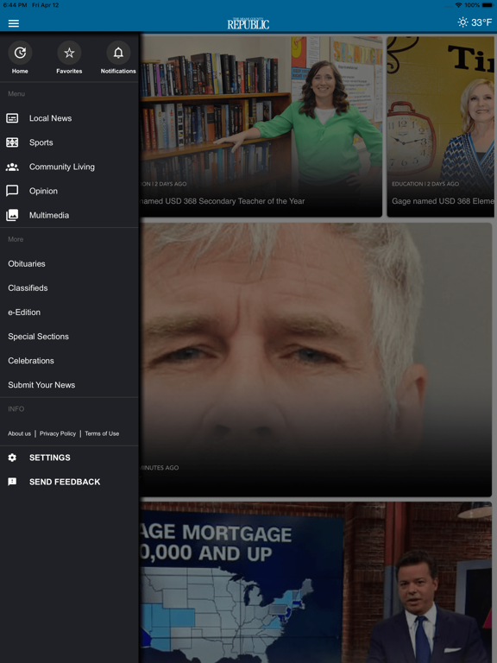The width and height of the screenshot is (497, 663).
Task: Open the Favorites star icon
Action: click(69, 53)
